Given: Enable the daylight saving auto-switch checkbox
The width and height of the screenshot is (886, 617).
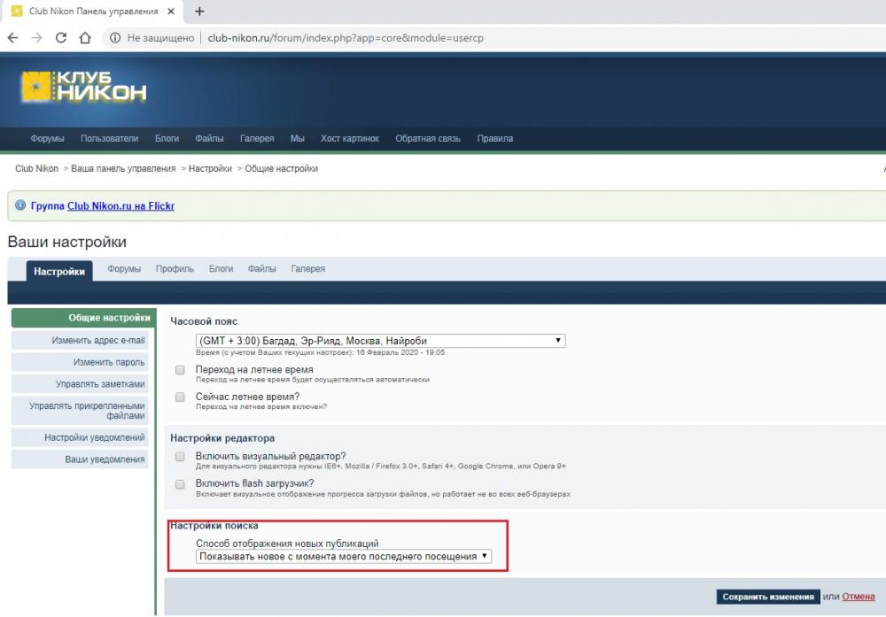Looking at the screenshot, I should [x=180, y=370].
